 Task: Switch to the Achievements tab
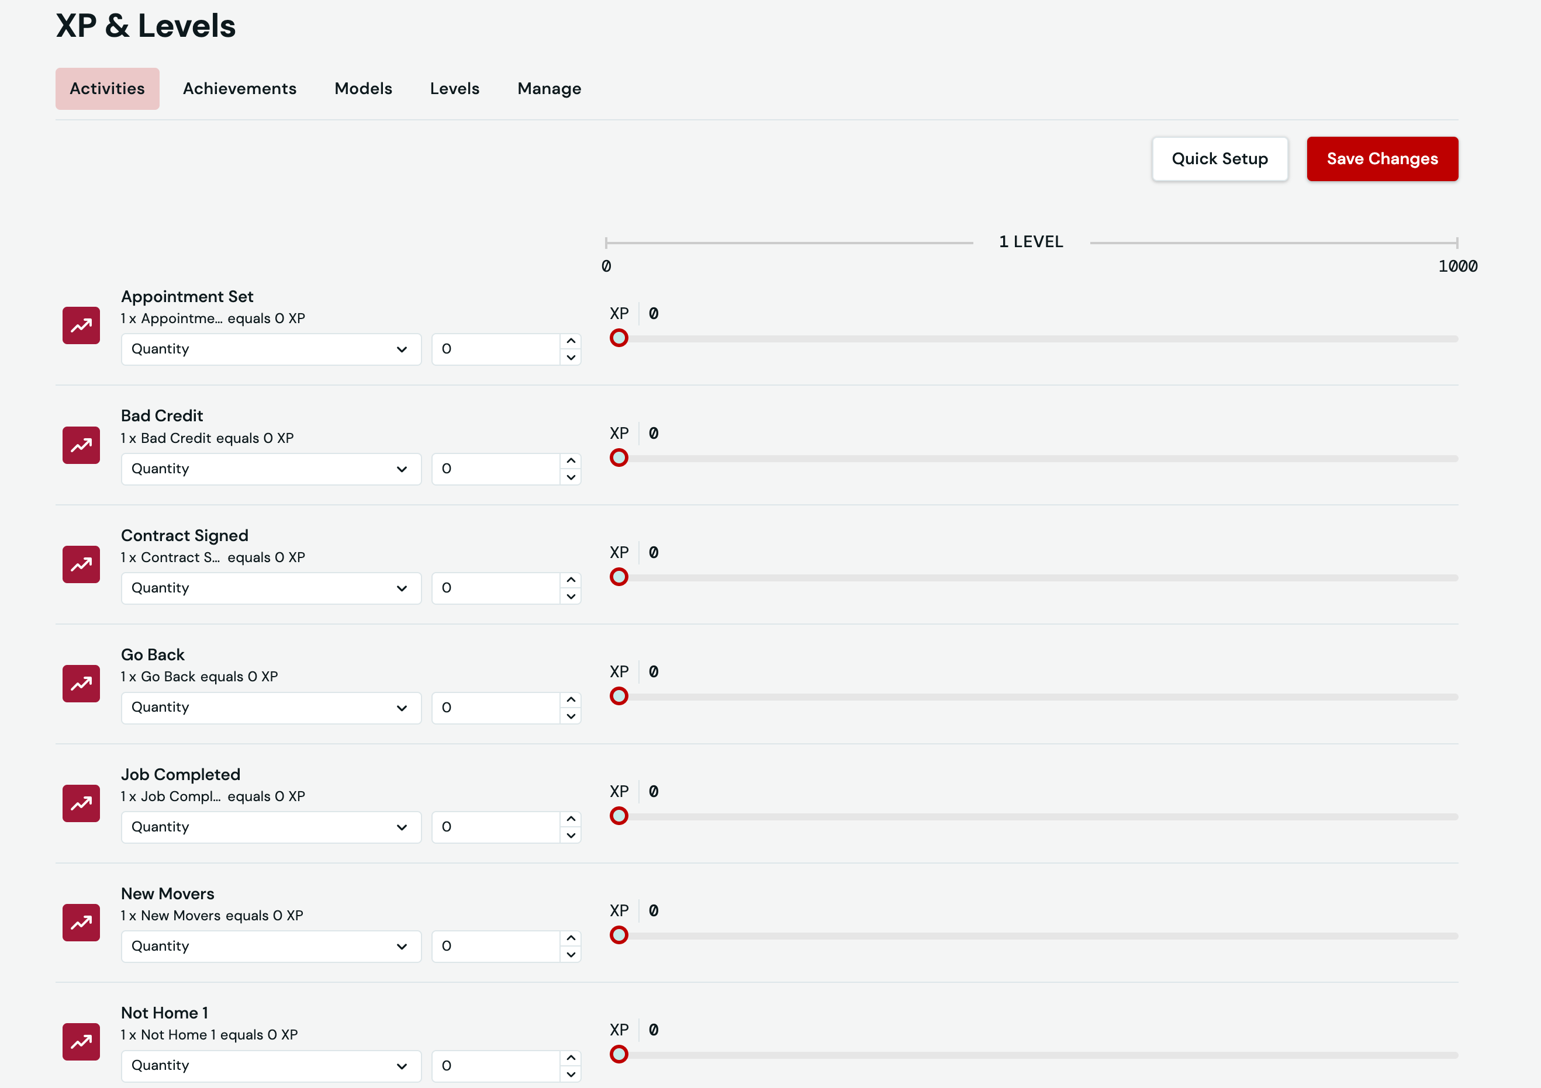coord(240,89)
